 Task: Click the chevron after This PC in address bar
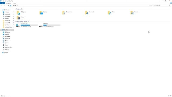coord(17,6)
